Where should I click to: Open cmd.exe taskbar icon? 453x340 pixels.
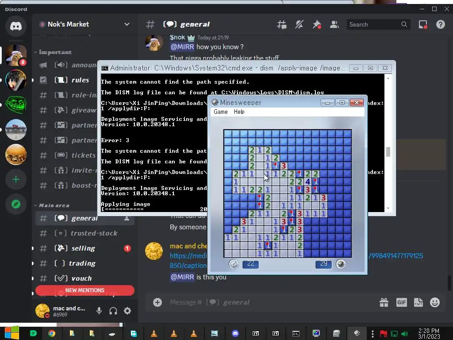tap(296, 333)
